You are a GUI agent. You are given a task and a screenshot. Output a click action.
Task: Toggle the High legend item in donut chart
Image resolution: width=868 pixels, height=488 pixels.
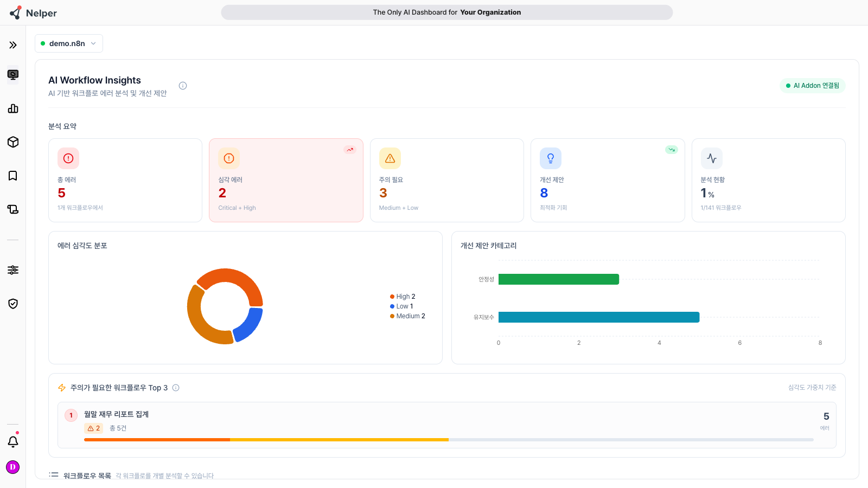coord(403,297)
